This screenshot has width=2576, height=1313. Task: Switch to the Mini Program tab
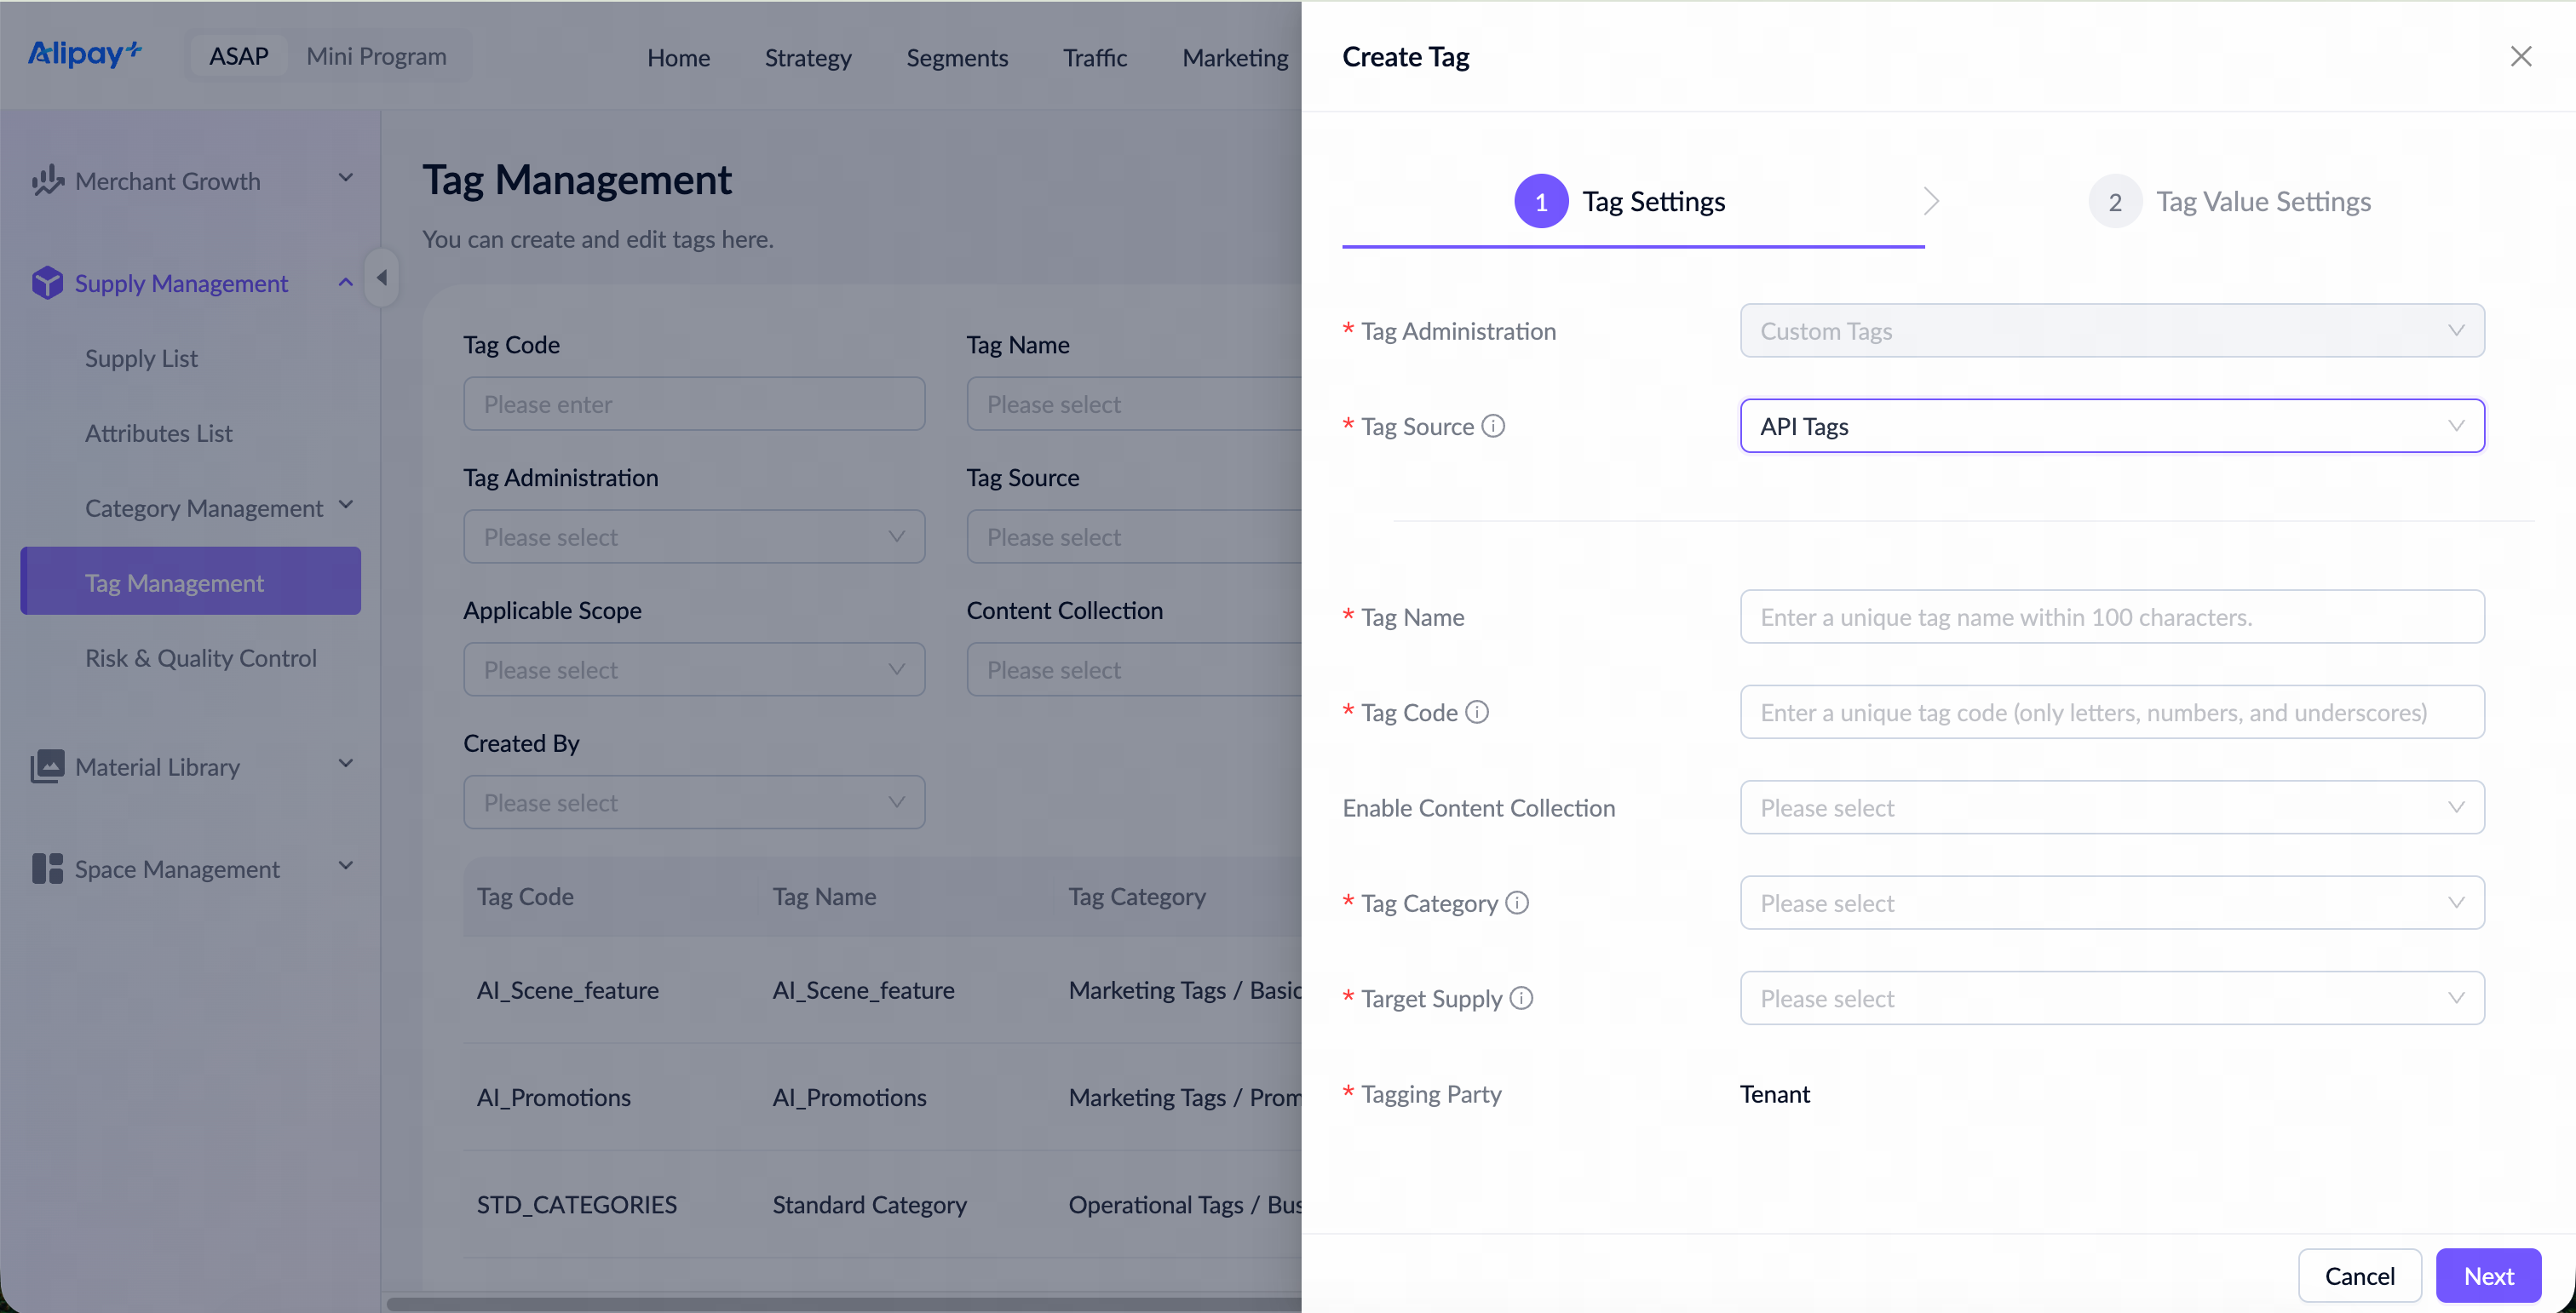[376, 56]
